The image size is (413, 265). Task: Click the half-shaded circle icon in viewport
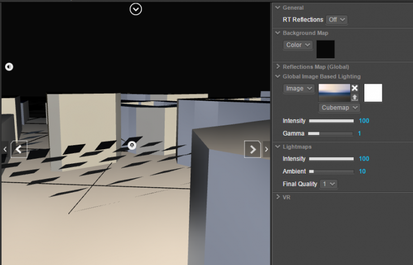(9, 67)
